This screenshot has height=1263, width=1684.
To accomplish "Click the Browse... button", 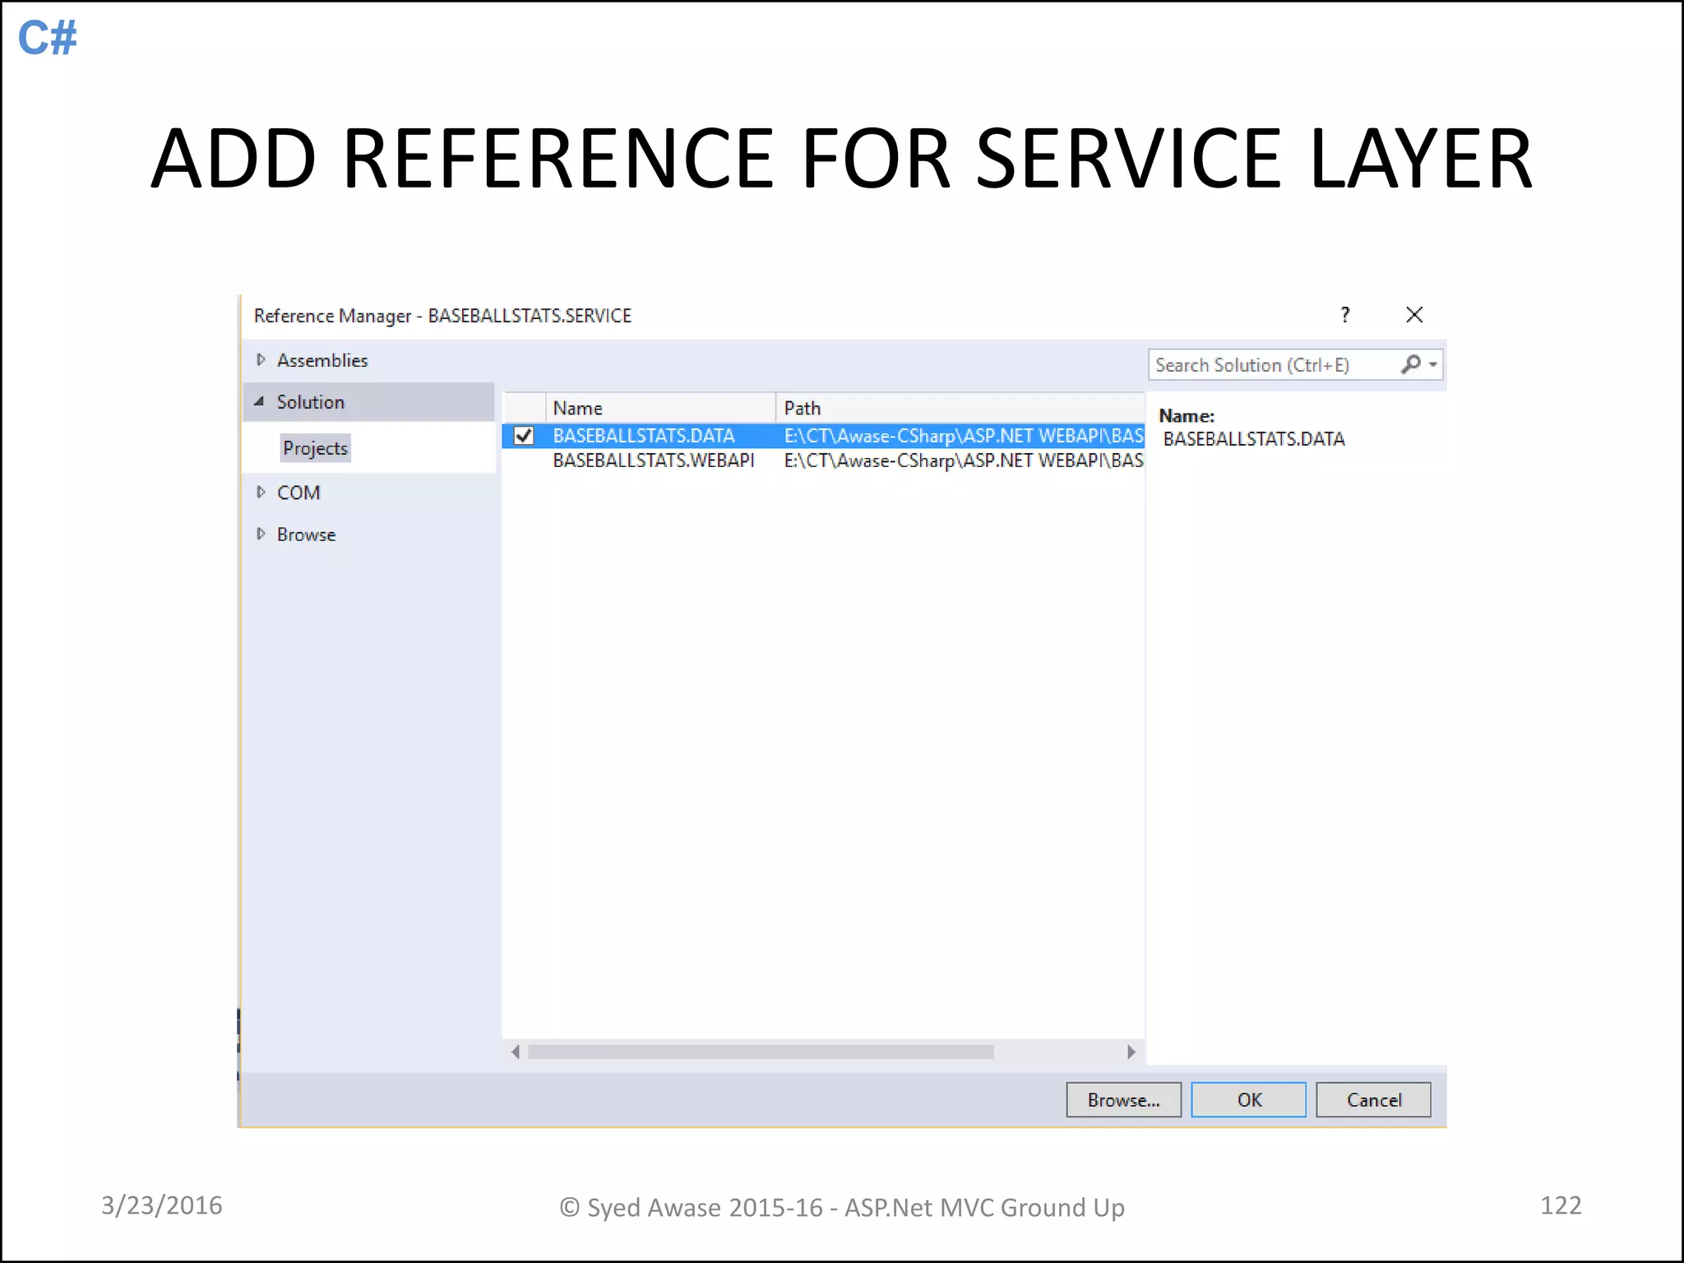I will tap(1124, 1100).
